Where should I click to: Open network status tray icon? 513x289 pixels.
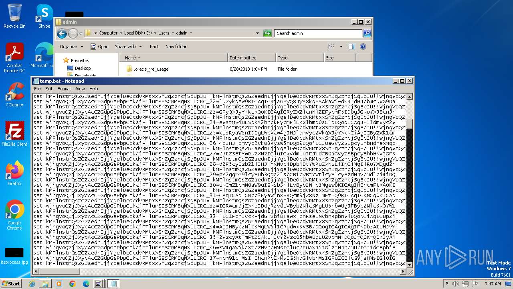coord(465,284)
